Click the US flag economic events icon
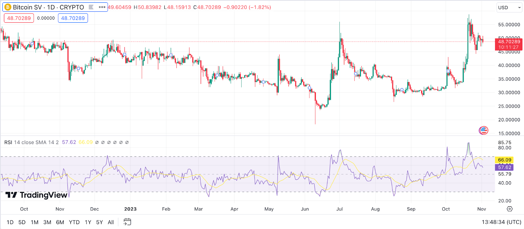The image size is (524, 229). 483,130
